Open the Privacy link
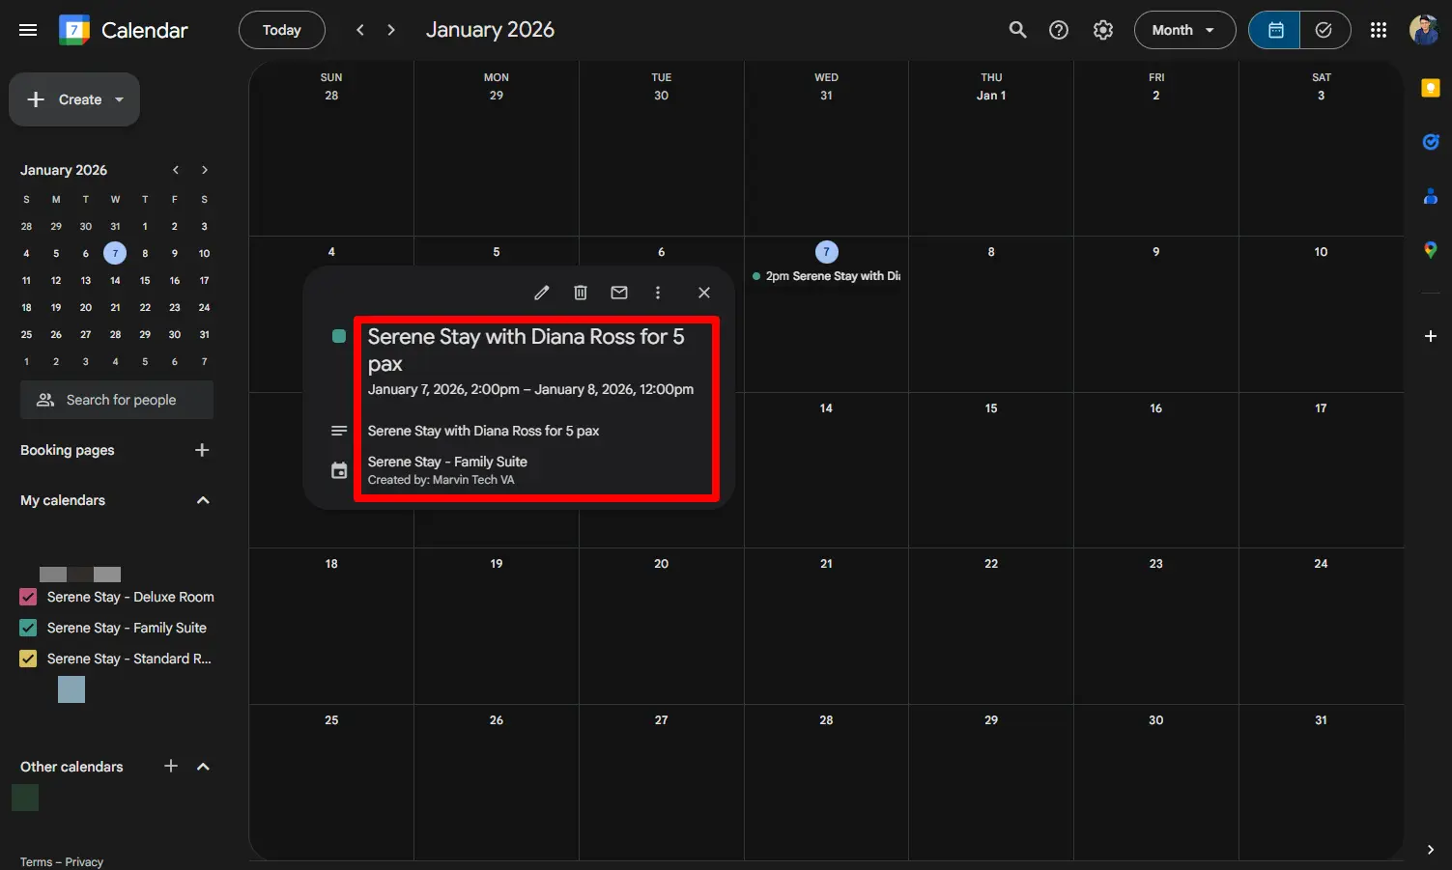The width and height of the screenshot is (1452, 870). coord(83,860)
